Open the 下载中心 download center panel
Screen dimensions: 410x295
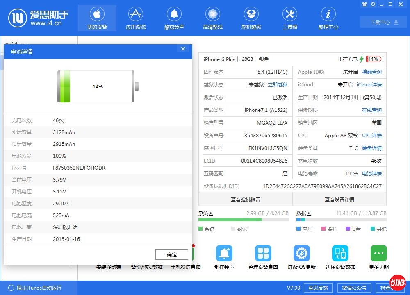(382, 22)
